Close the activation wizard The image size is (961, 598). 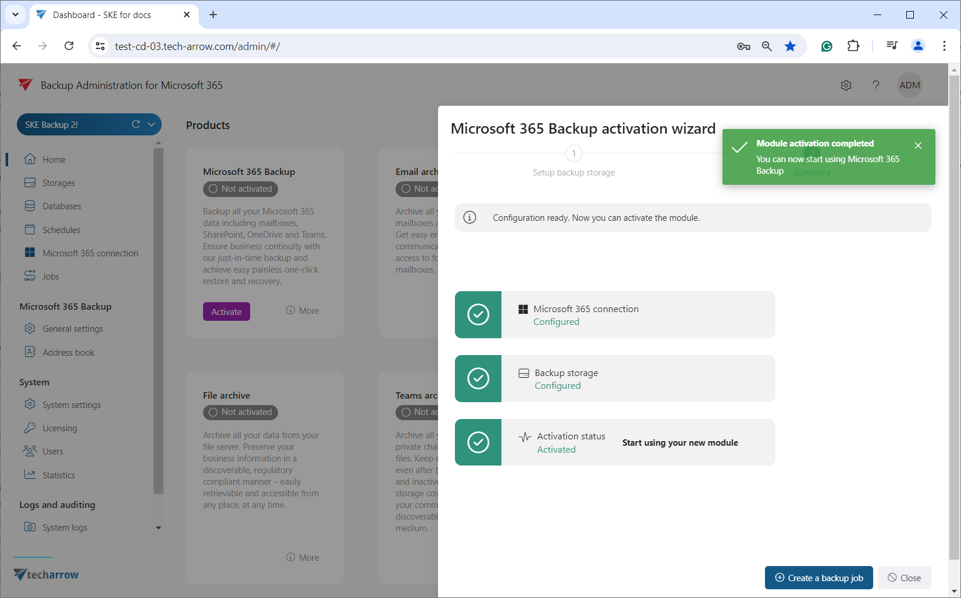904,578
